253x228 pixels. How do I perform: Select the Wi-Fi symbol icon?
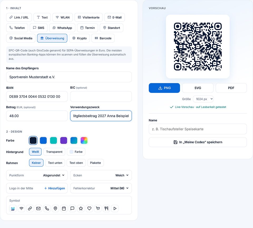(x=21, y=208)
